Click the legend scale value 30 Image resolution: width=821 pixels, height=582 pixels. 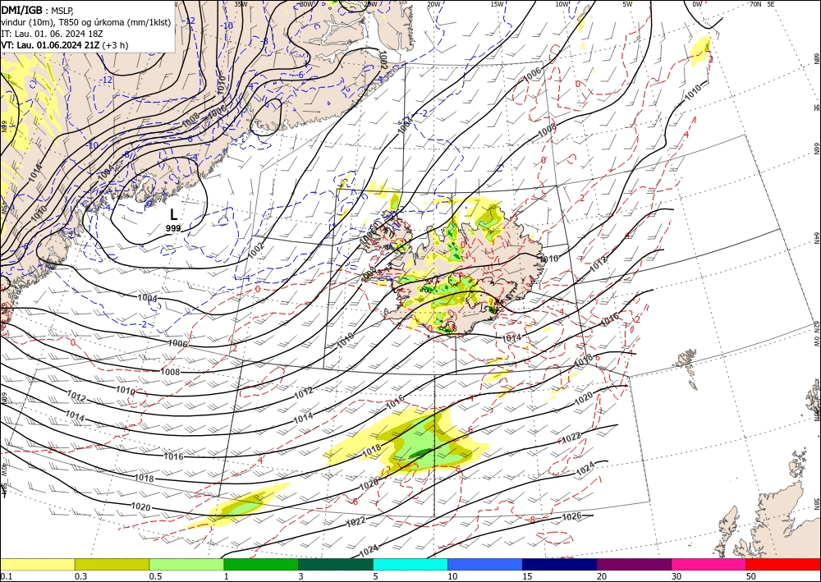pos(677,576)
